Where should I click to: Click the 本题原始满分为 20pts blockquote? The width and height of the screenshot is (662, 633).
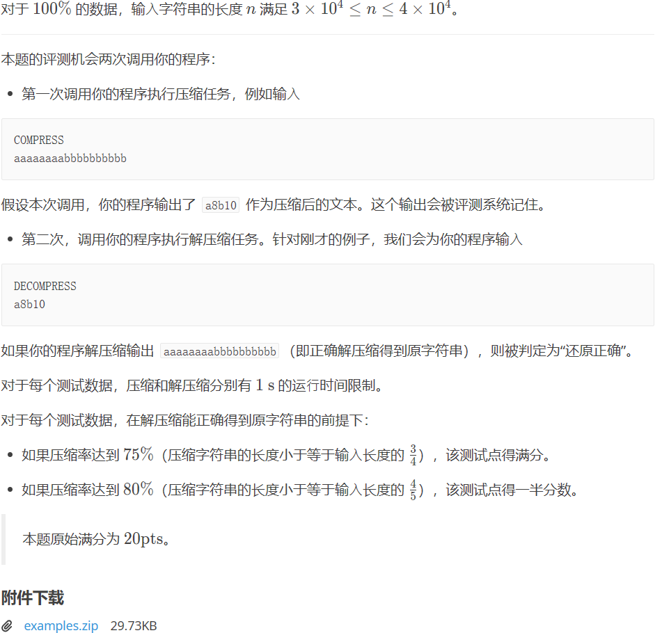tap(97, 539)
